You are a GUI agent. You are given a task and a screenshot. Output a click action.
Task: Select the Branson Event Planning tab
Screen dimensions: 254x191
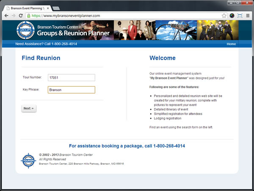[x=28, y=8]
